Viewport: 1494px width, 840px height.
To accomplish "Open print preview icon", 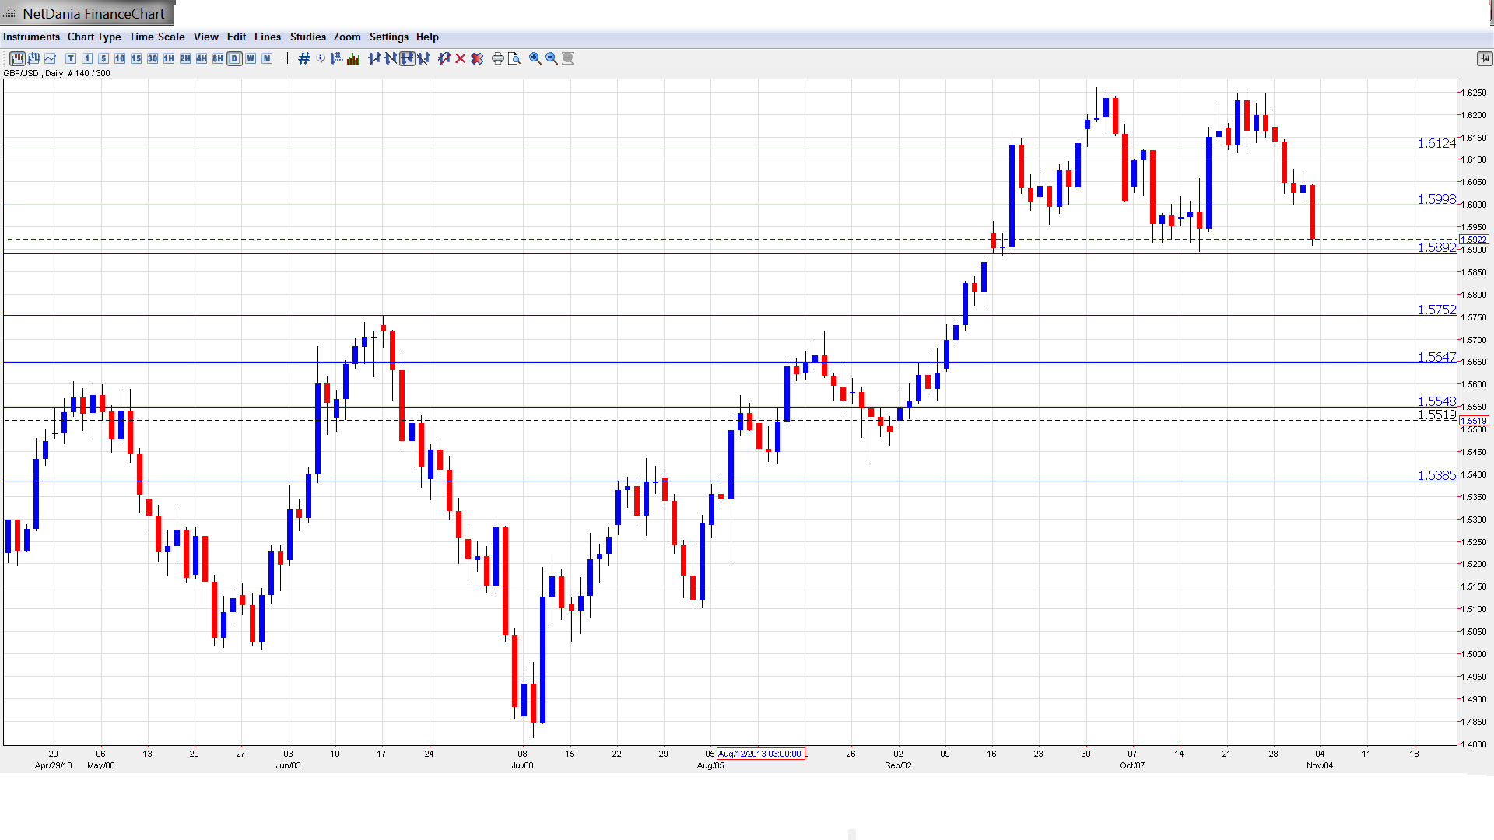I will pyautogui.click(x=514, y=58).
